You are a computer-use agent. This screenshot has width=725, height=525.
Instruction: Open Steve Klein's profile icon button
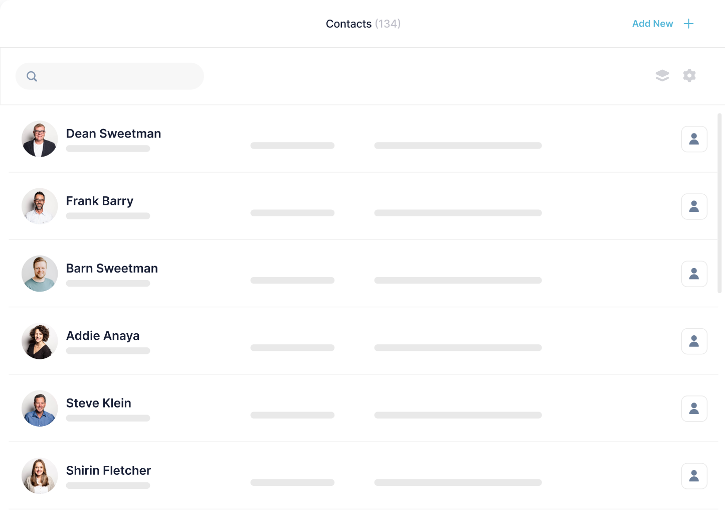[694, 409]
